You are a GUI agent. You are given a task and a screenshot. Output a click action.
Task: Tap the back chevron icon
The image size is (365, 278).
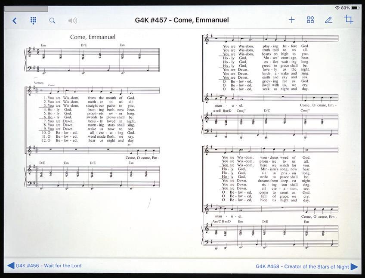click(x=15, y=21)
